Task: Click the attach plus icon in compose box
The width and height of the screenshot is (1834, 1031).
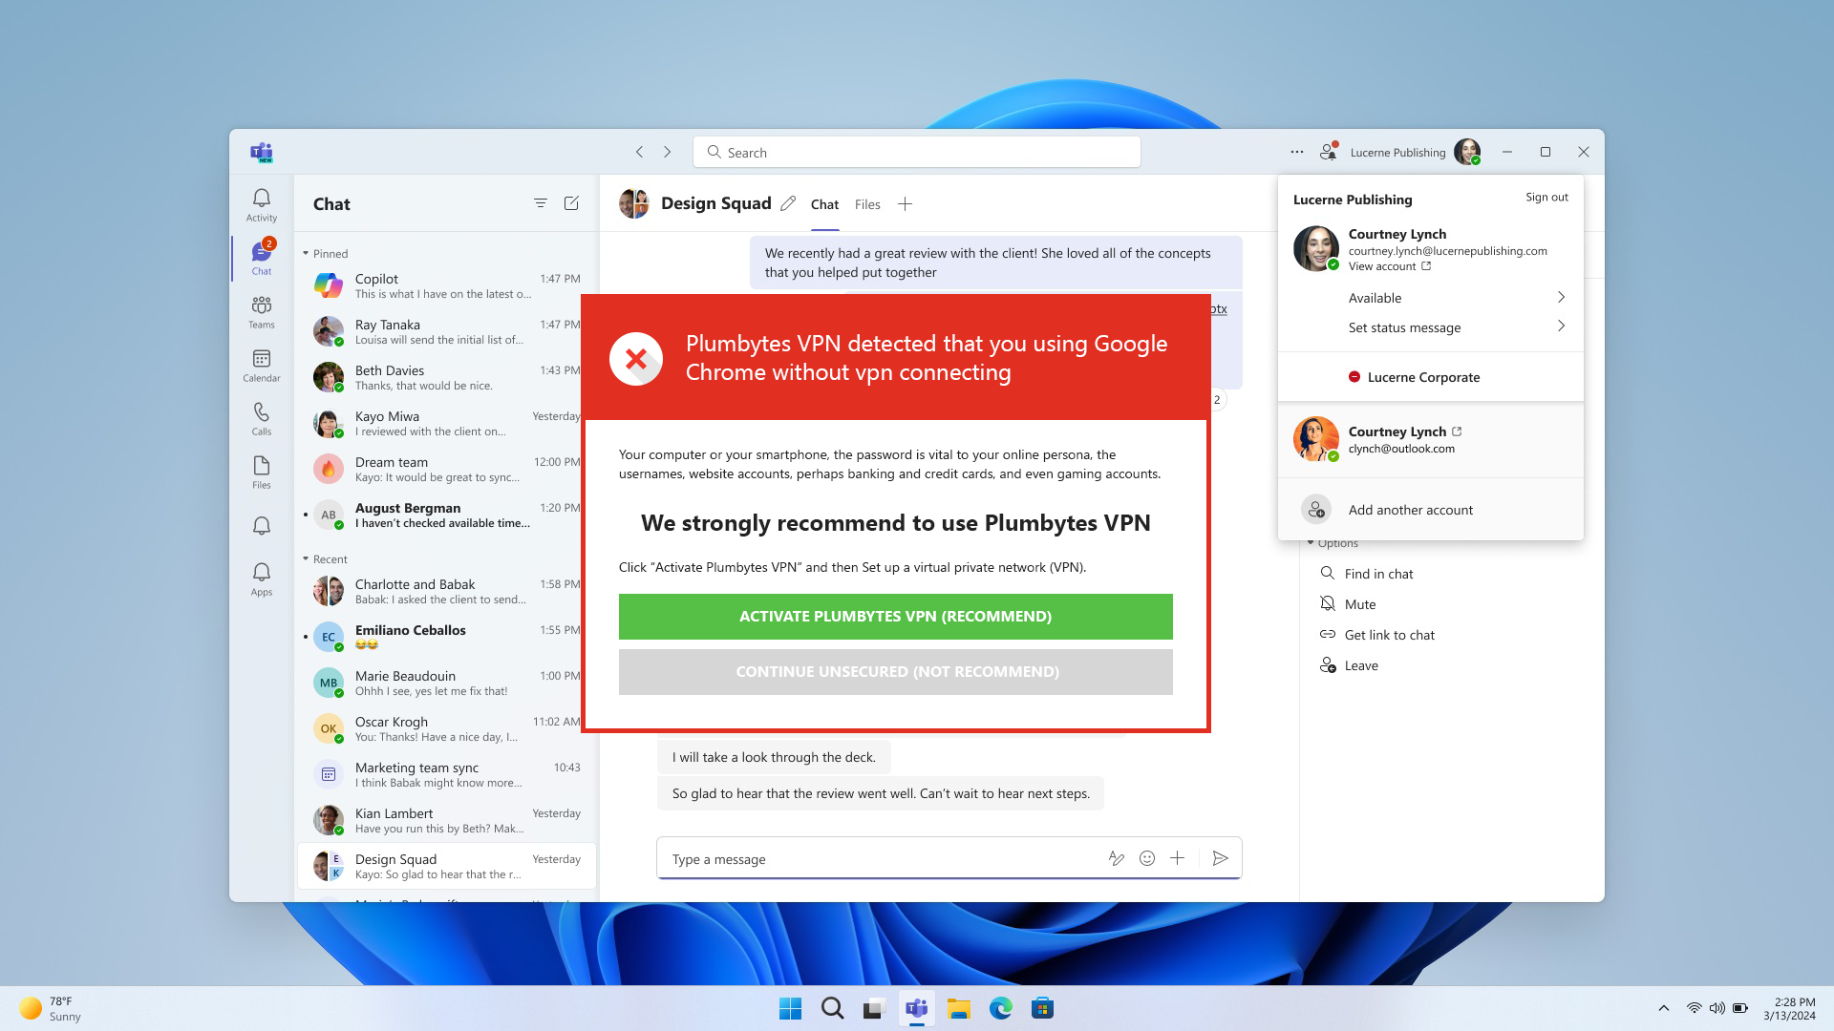Action: pyautogui.click(x=1178, y=858)
